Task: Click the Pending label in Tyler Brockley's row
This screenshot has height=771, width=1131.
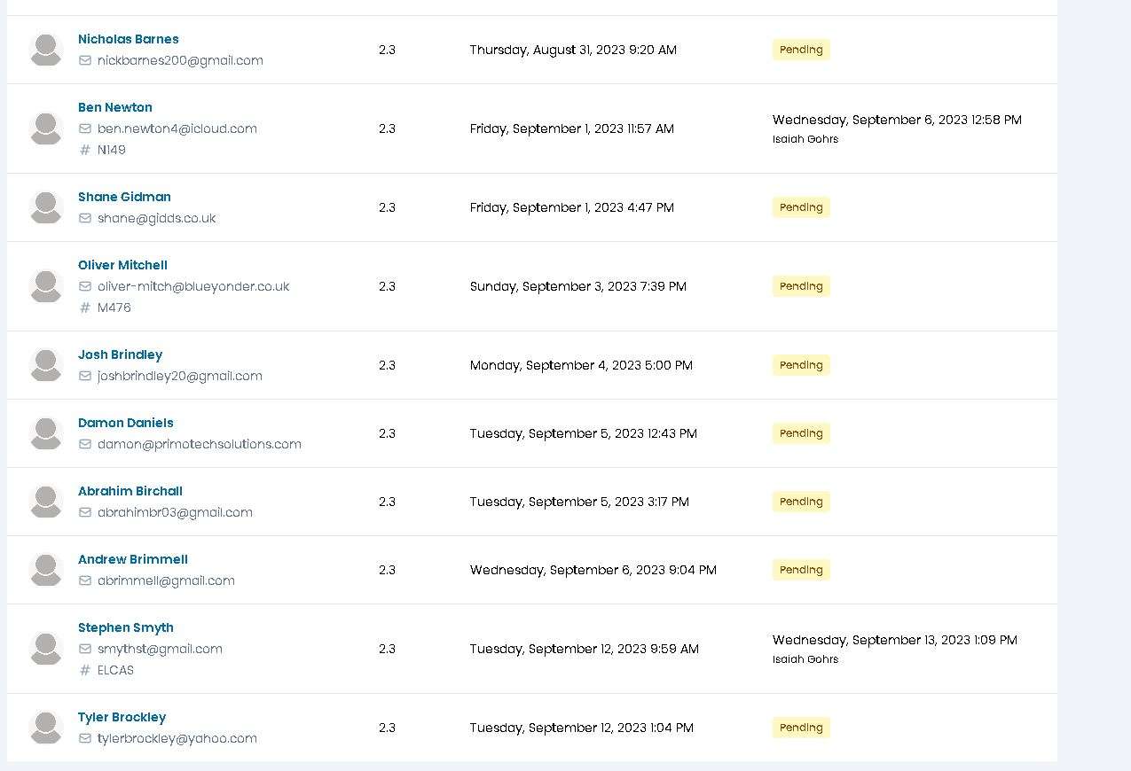Action: point(801,728)
